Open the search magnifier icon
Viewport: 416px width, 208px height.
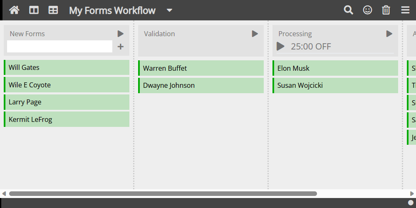coord(348,10)
